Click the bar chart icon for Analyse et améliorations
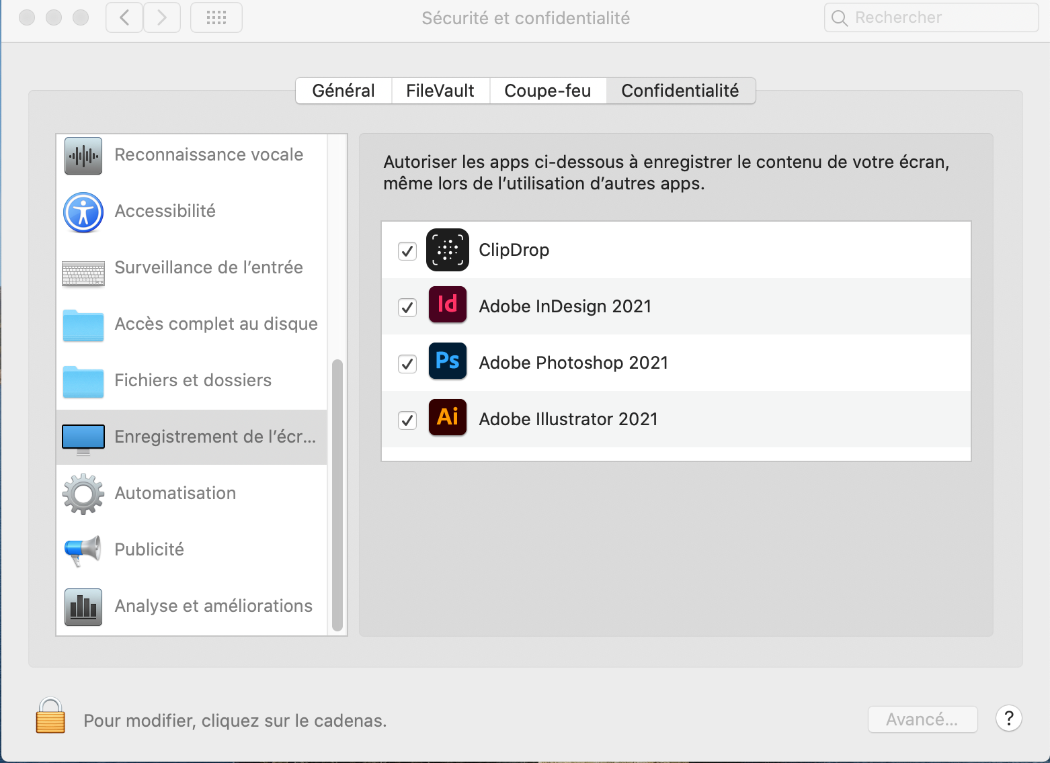Viewport: 1050px width, 763px height. click(x=83, y=607)
